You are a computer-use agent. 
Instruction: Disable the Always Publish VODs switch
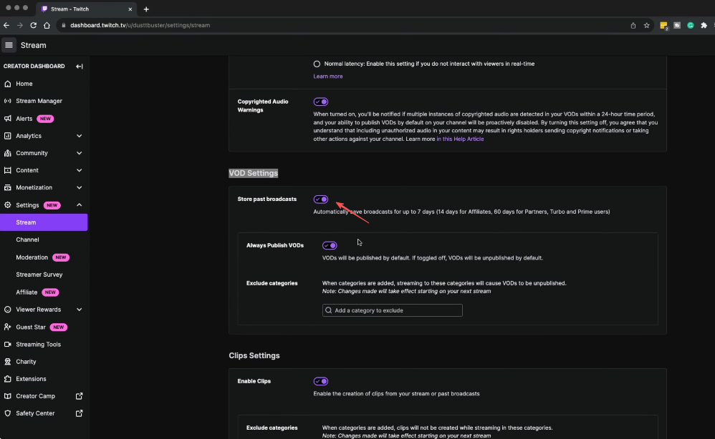point(329,245)
